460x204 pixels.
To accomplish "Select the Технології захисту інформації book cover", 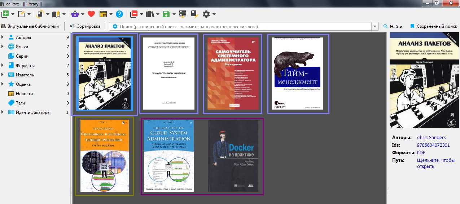I will [169, 74].
